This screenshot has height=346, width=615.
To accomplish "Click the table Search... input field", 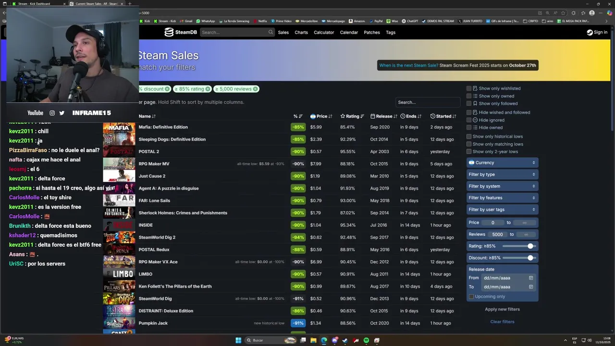I will pyautogui.click(x=428, y=102).
